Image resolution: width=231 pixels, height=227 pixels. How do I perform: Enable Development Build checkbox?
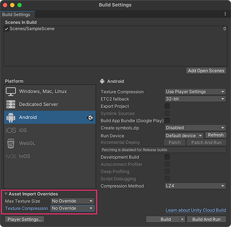point(167,157)
